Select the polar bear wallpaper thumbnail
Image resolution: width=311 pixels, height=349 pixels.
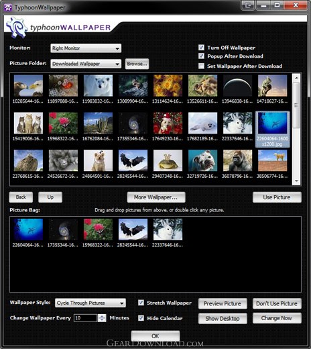pyautogui.click(x=98, y=86)
